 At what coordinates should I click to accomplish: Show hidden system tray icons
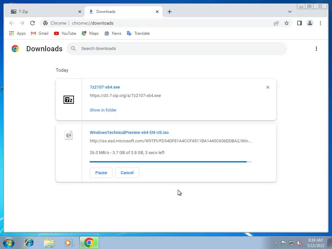coord(276,243)
